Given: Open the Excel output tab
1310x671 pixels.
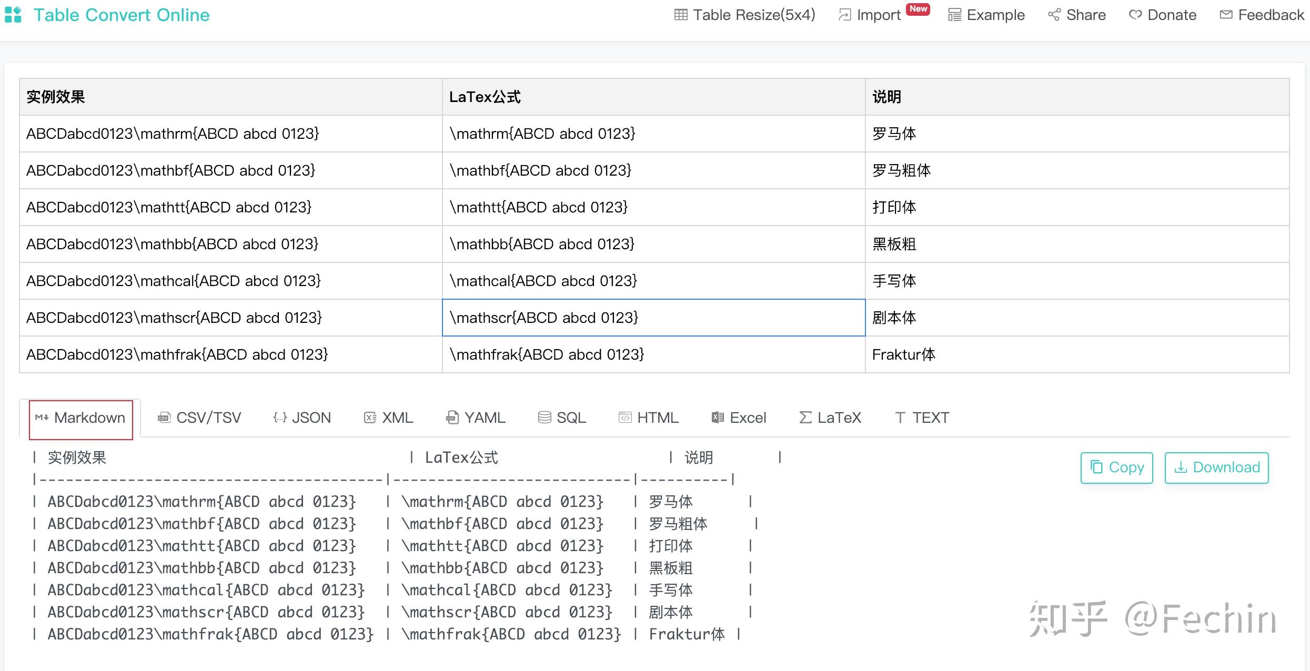Looking at the screenshot, I should (x=738, y=417).
